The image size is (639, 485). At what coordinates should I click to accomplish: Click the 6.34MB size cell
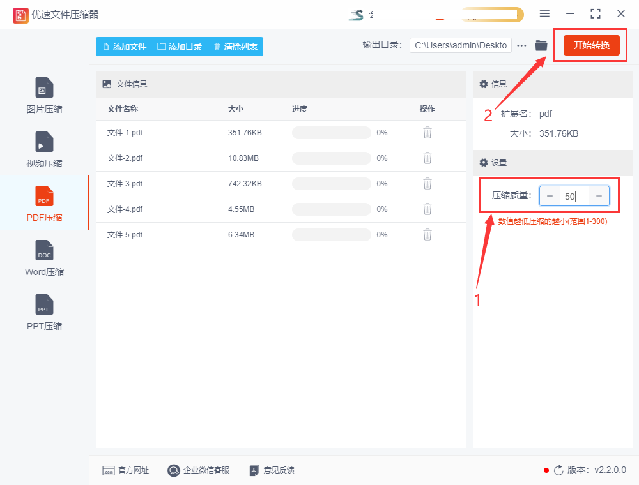(242, 235)
